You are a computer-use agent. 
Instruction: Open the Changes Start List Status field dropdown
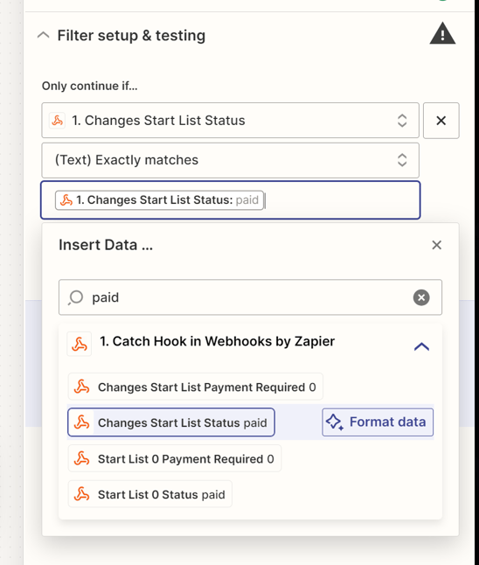[x=230, y=121]
